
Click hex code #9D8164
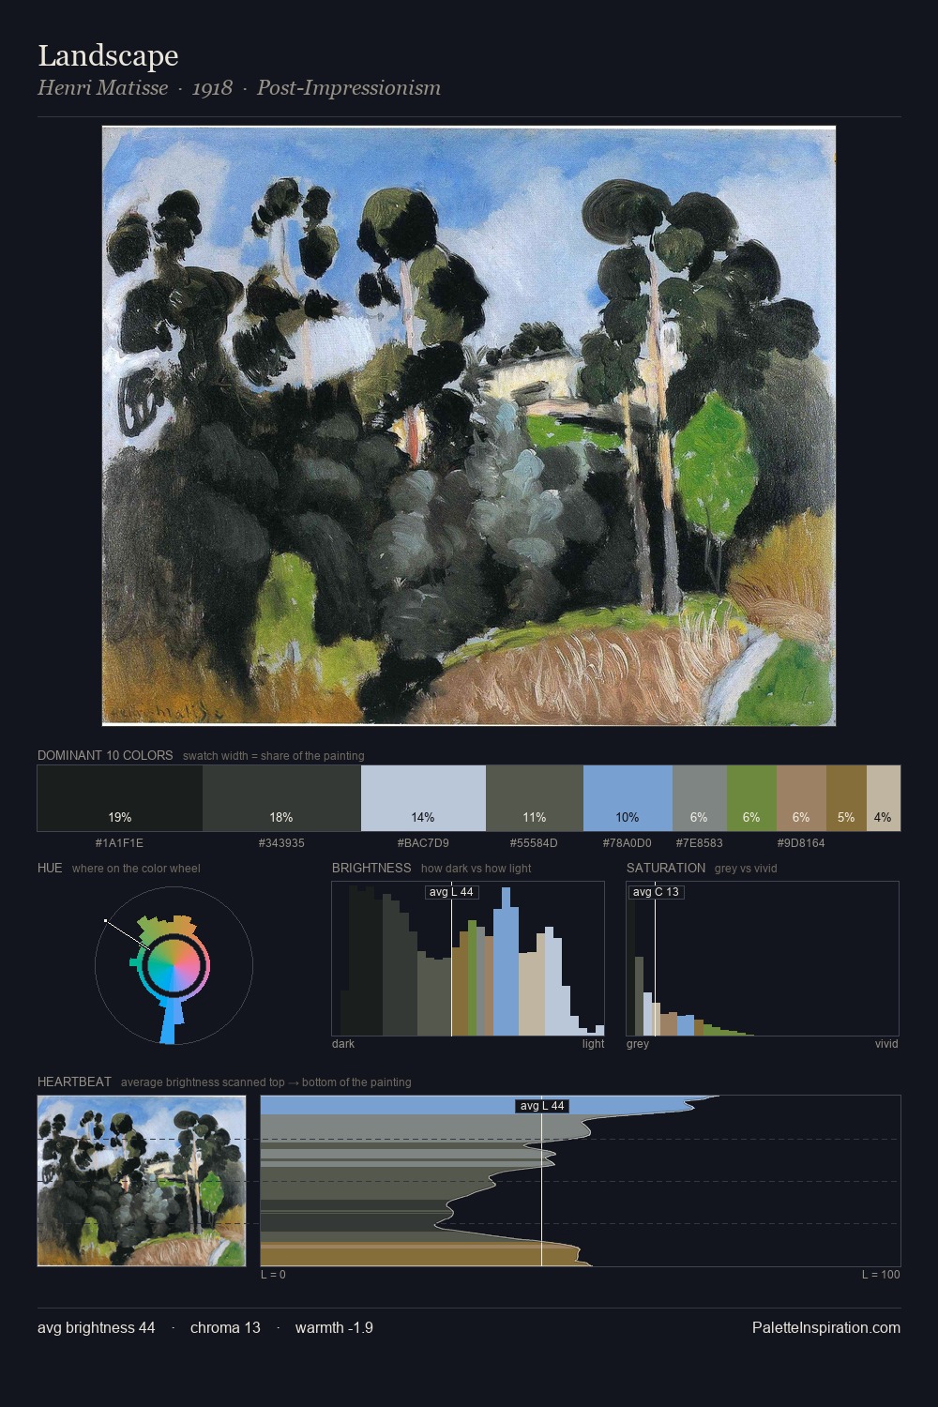click(801, 843)
